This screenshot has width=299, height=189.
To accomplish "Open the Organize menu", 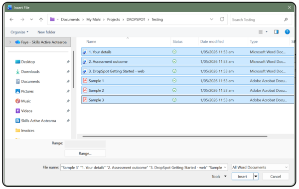I will pos(19,32).
